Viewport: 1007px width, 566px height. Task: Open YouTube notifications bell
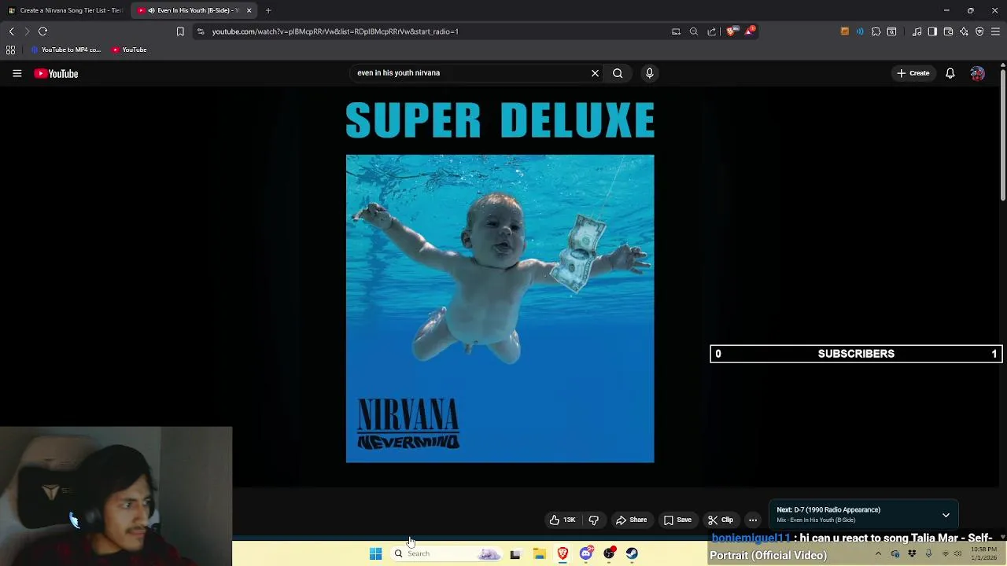(x=950, y=73)
